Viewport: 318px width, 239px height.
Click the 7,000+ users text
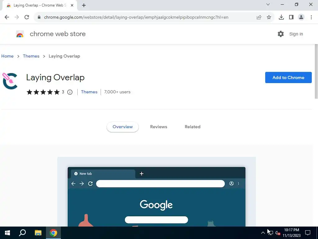(x=117, y=92)
